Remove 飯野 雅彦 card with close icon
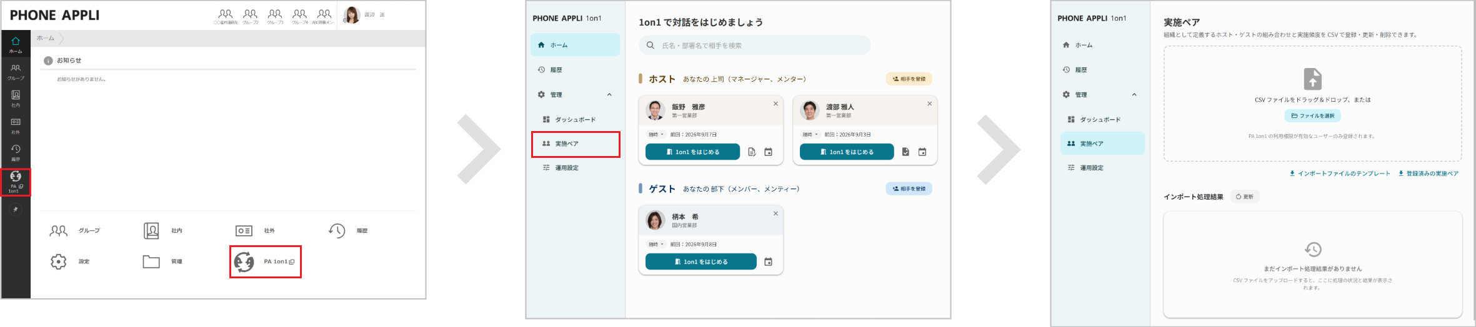Viewport: 1476px width, 327px height. tap(775, 104)
